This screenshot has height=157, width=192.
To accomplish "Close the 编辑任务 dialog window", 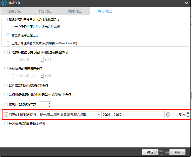I will coord(186,3).
